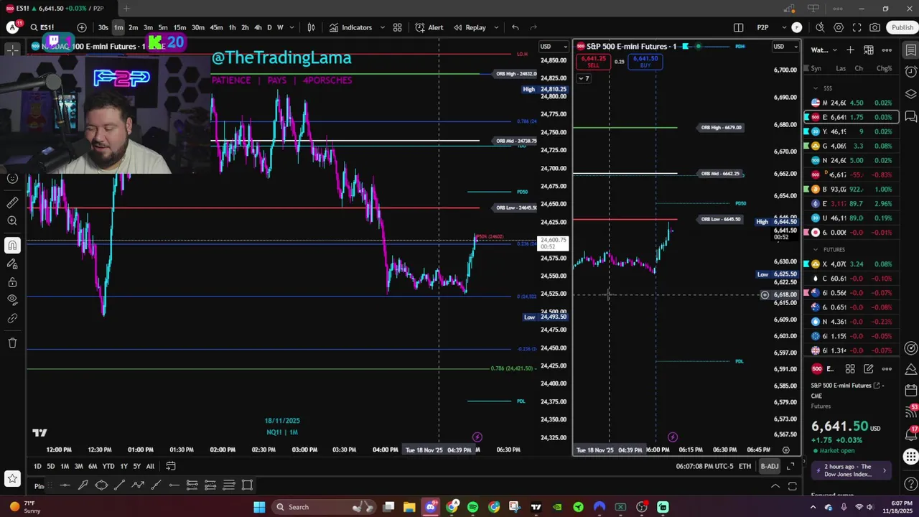This screenshot has width=919, height=517.
Task: Open USD currency dropdown on S&P chart
Action: tap(785, 47)
